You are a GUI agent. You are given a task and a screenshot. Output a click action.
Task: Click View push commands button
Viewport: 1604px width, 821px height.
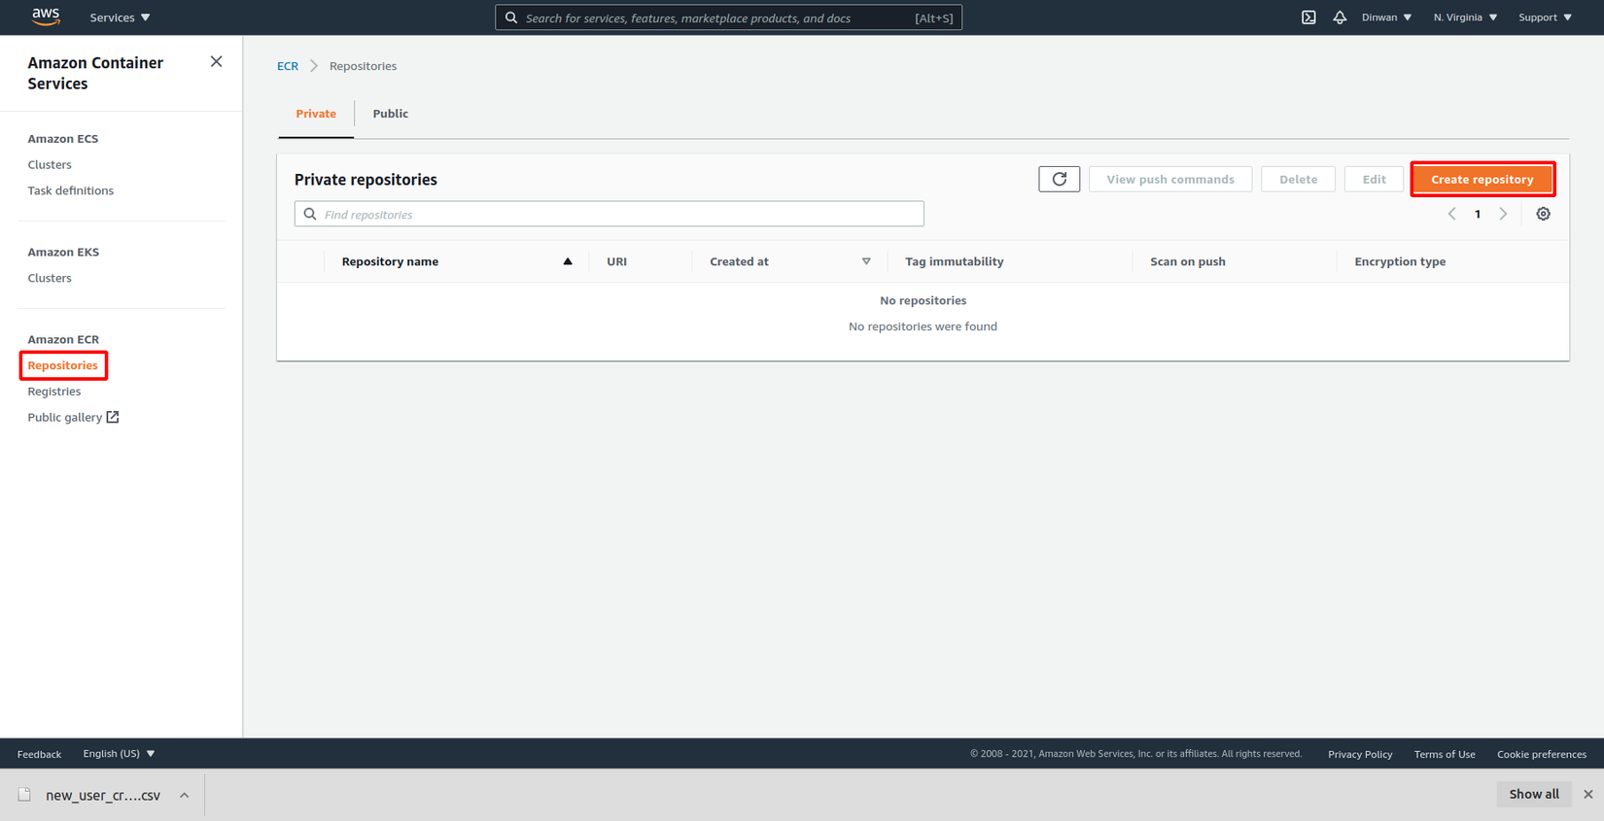1170,179
